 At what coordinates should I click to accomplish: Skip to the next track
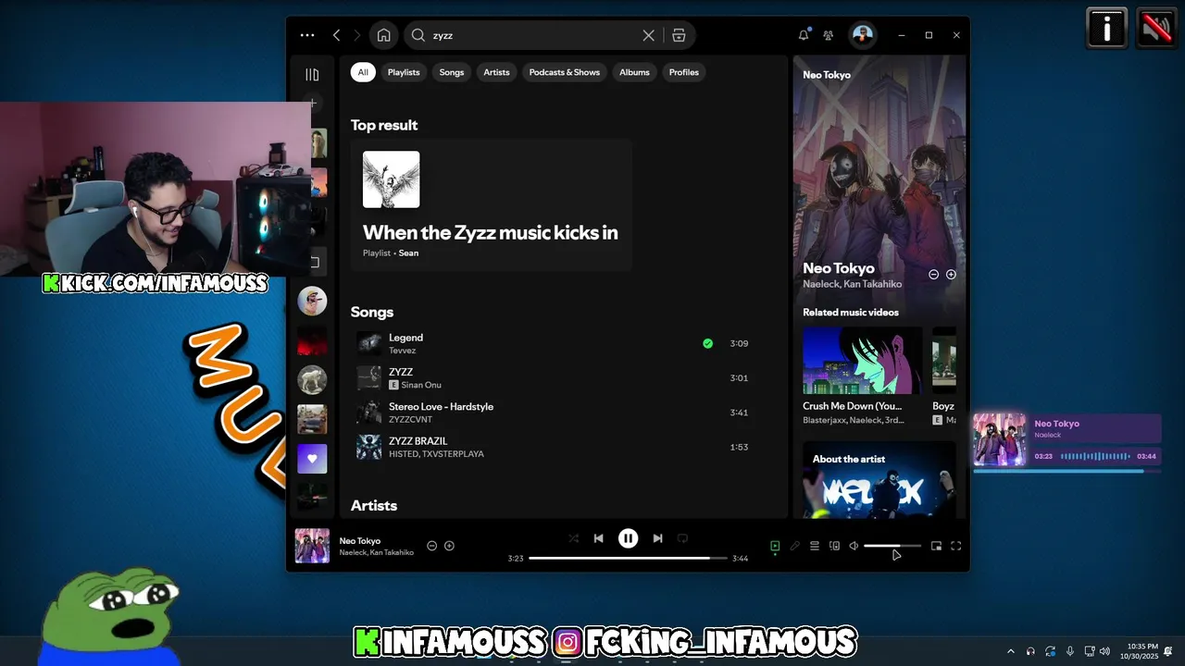pyautogui.click(x=657, y=538)
